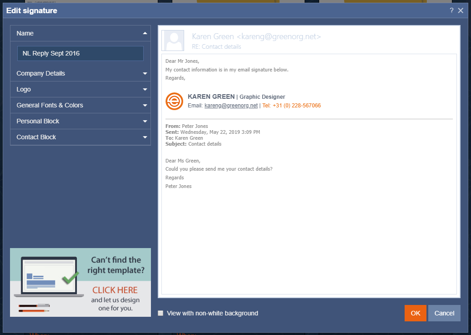Click the orange telephone number in signature

point(291,106)
